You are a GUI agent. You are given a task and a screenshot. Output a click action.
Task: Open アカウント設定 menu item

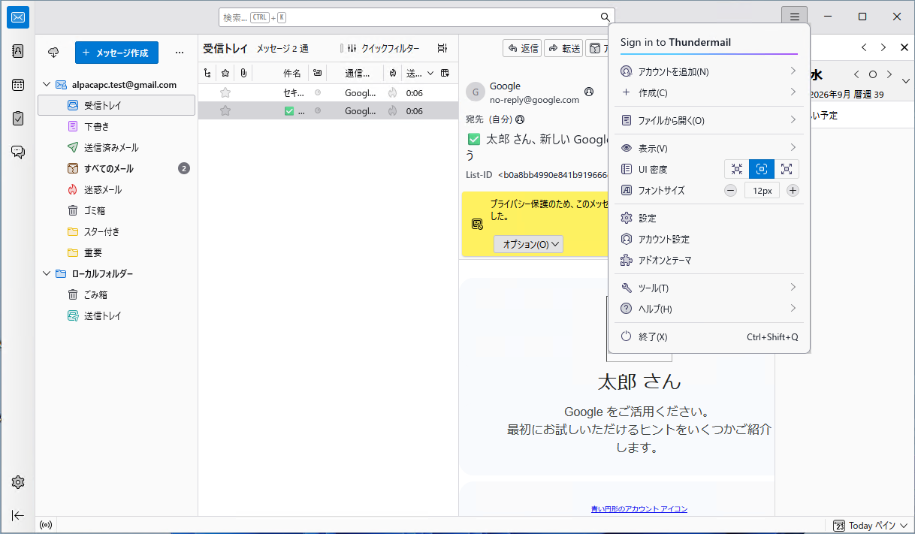click(x=709, y=239)
